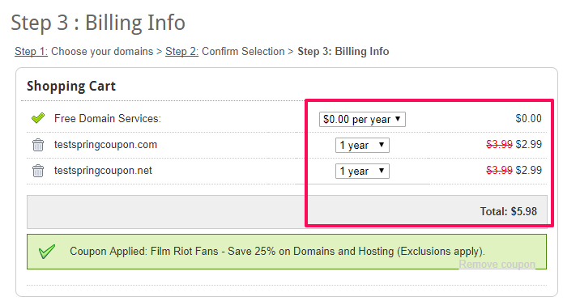Click the struck-through $3.99 price for .com

[x=499, y=144]
